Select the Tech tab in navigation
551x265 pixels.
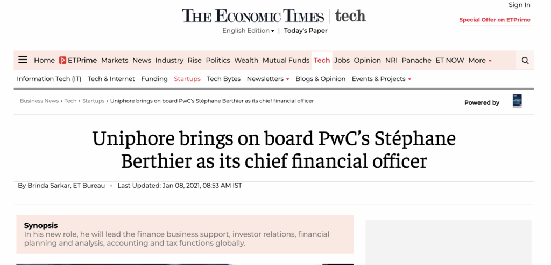point(322,61)
